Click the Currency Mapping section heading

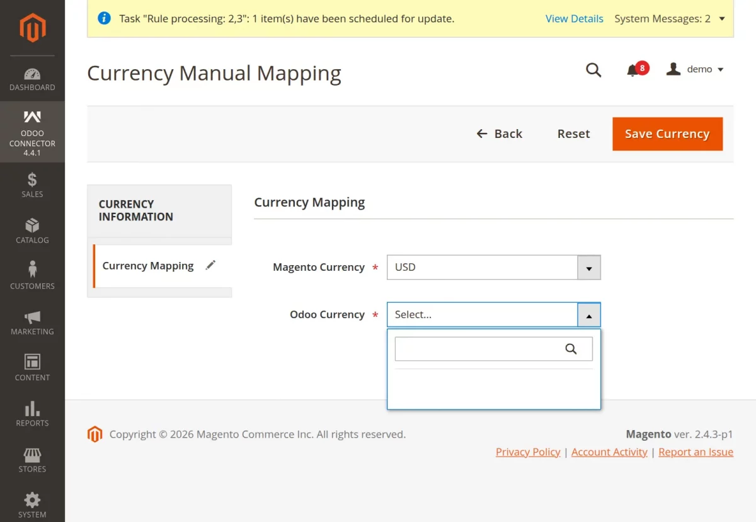(309, 202)
